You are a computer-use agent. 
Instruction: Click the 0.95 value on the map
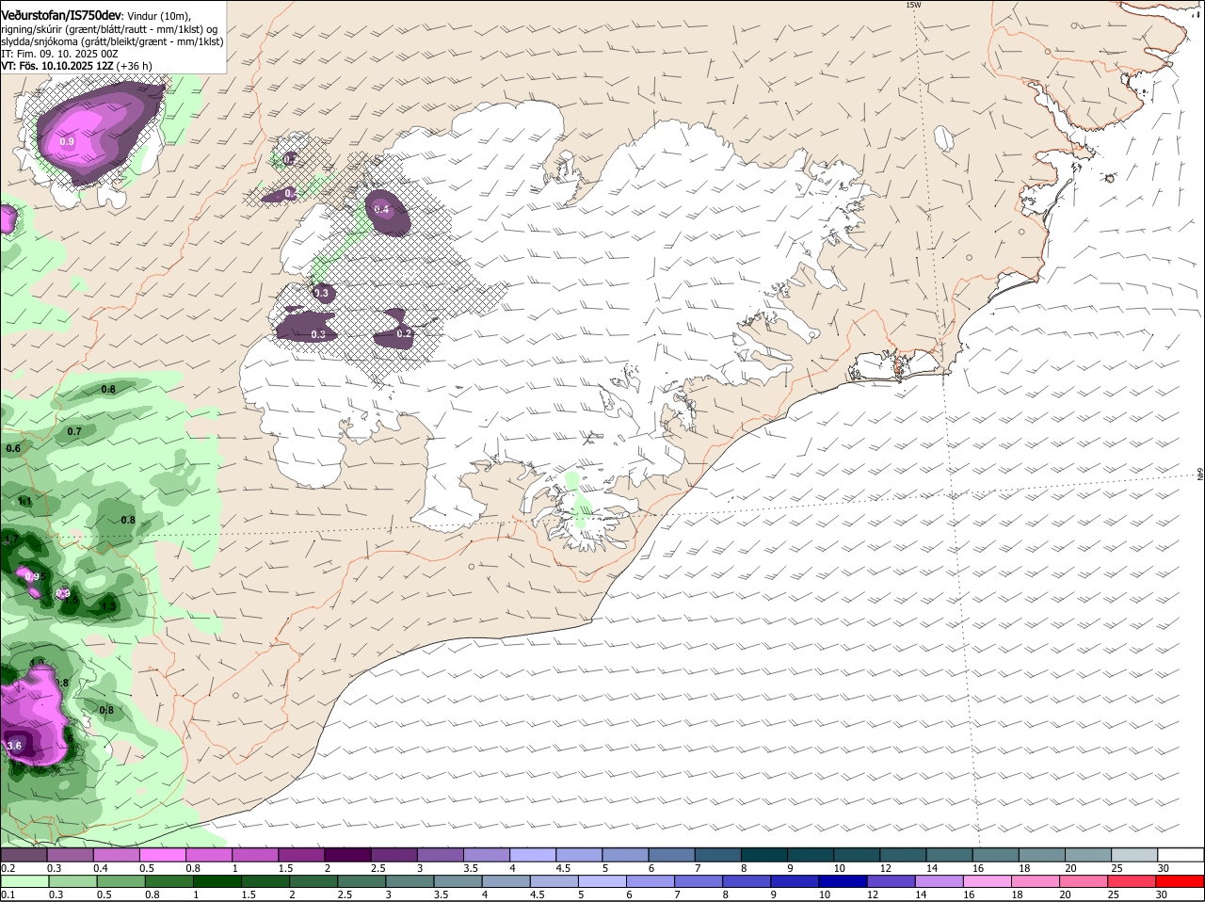(33, 576)
